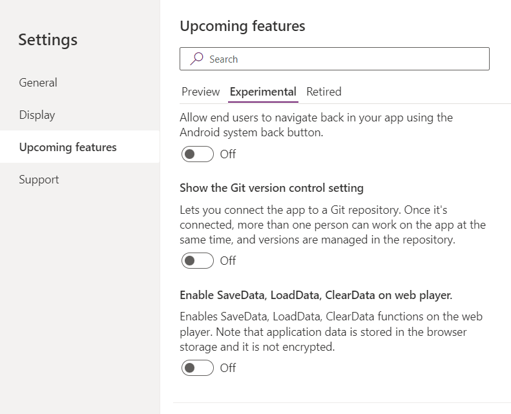Enable the Android system back button toggle
511x414 pixels.
pos(198,154)
